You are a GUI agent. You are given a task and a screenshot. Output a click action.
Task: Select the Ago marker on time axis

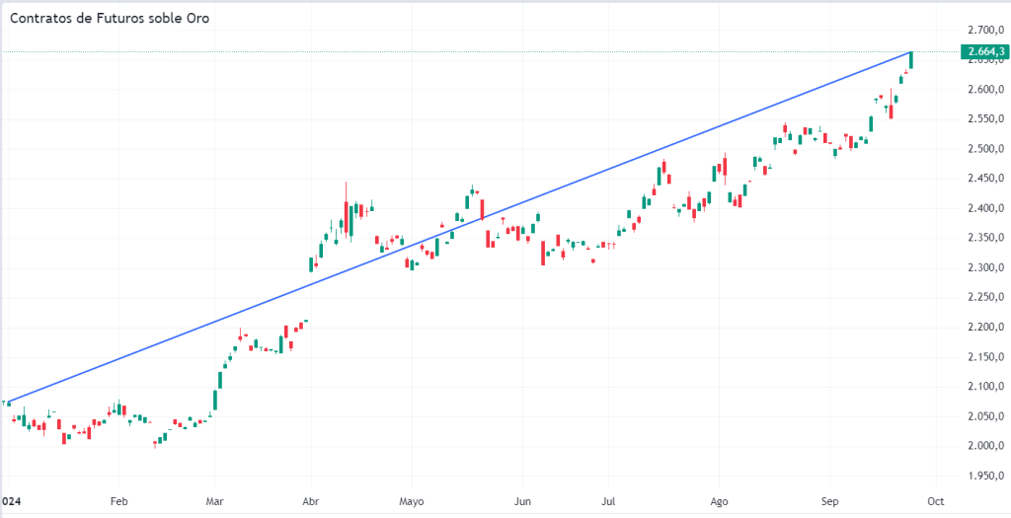720,501
